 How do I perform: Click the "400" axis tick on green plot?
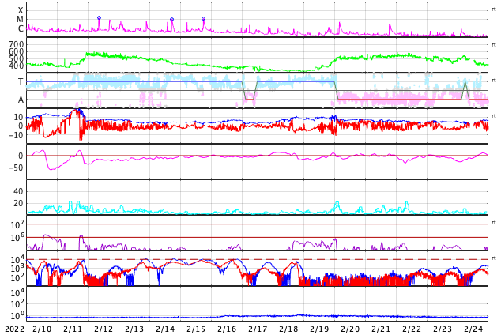[16, 66]
